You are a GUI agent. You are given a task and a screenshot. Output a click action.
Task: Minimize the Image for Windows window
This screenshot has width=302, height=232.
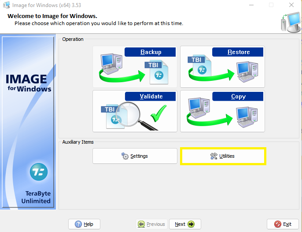point(251,5)
